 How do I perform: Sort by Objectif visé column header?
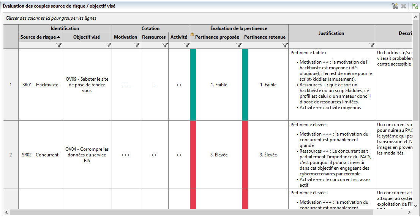point(87,37)
